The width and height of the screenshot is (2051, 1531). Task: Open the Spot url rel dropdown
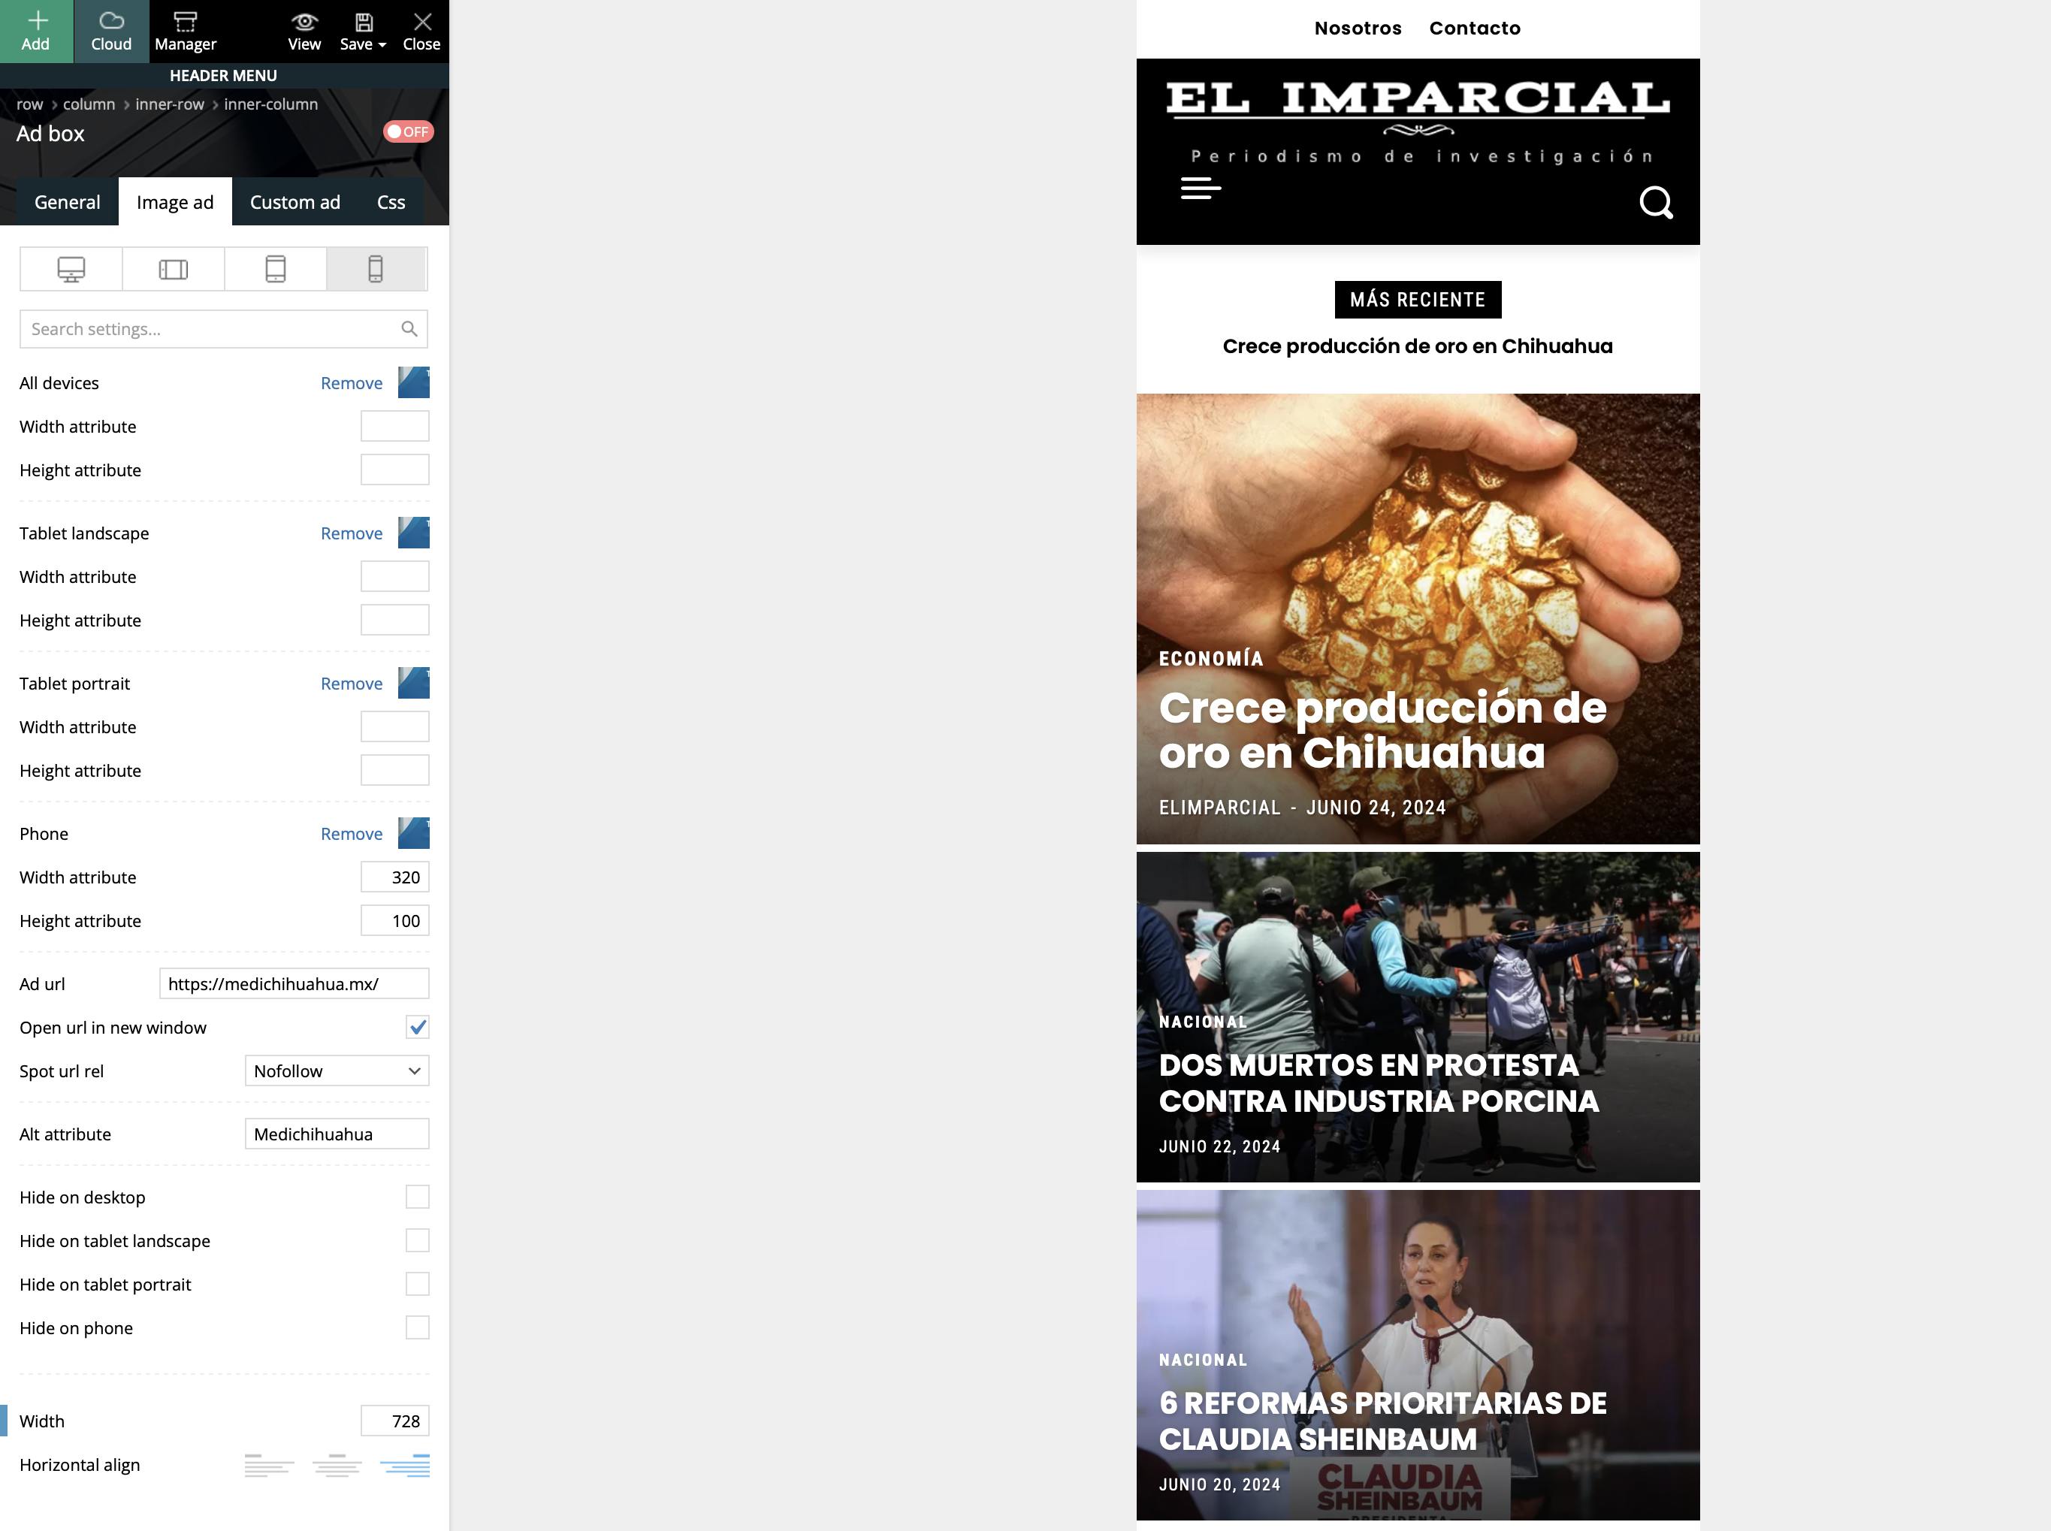tap(337, 1070)
